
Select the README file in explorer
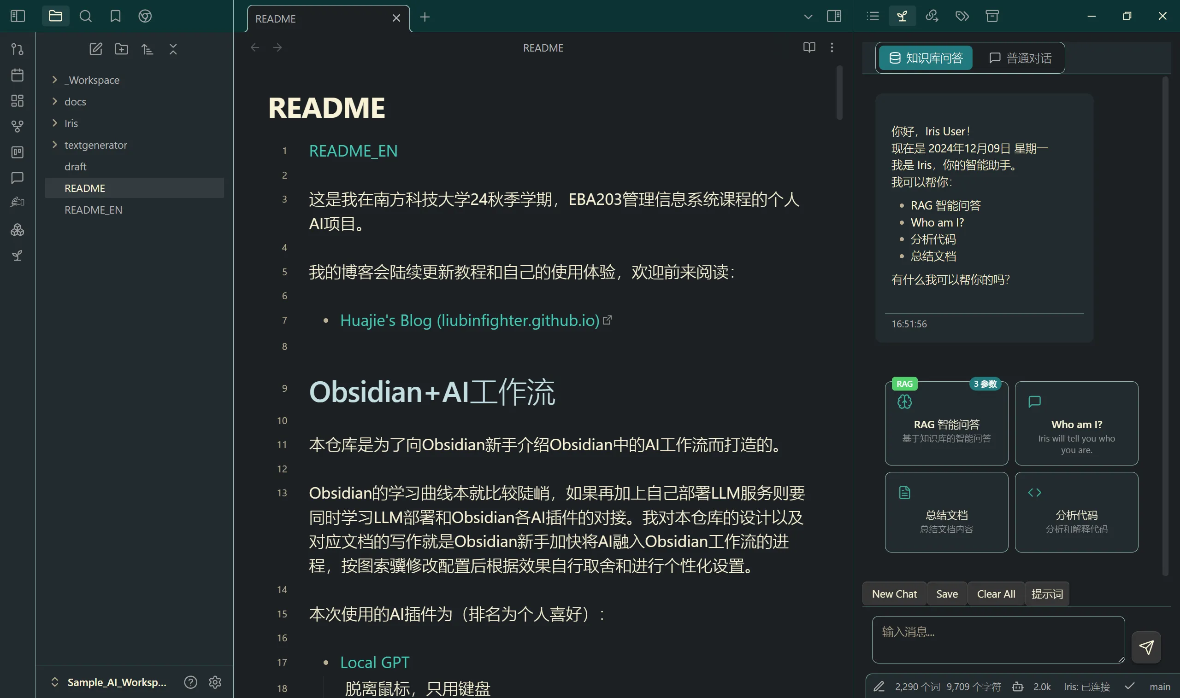(x=134, y=188)
